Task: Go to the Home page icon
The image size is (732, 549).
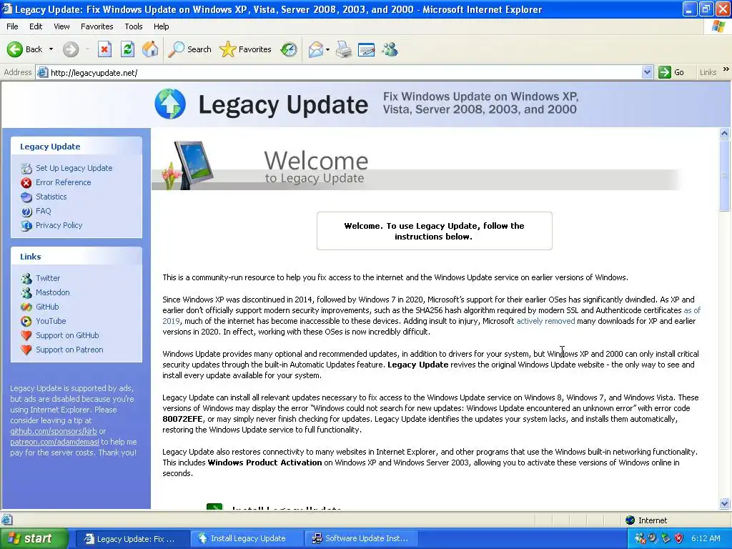Action: (150, 49)
